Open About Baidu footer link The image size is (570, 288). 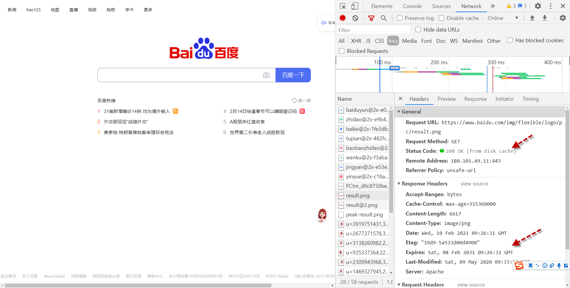(54, 276)
